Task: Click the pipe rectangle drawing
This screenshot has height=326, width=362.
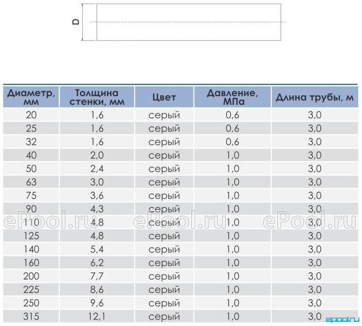Action: [189, 22]
